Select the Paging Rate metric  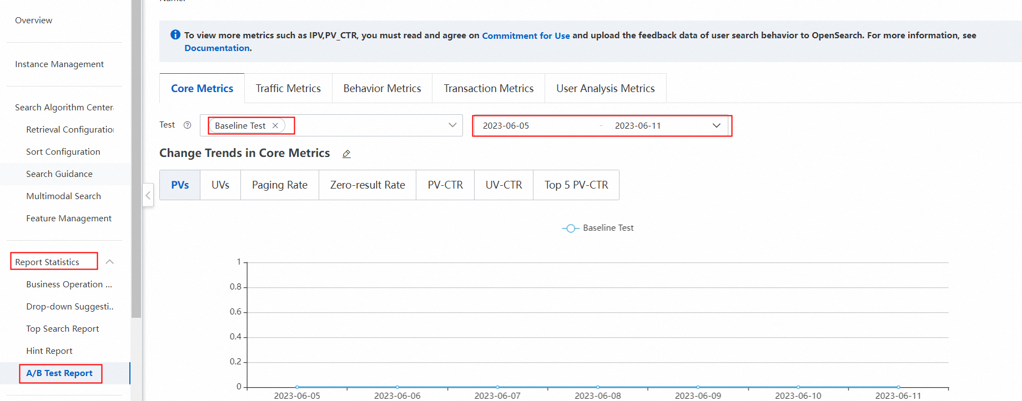(279, 185)
